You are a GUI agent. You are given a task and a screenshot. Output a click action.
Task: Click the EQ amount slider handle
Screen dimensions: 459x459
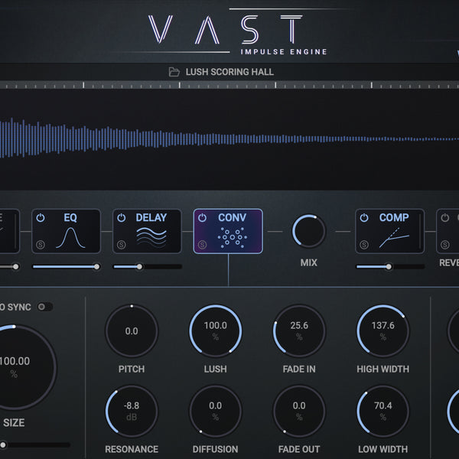[96, 267]
